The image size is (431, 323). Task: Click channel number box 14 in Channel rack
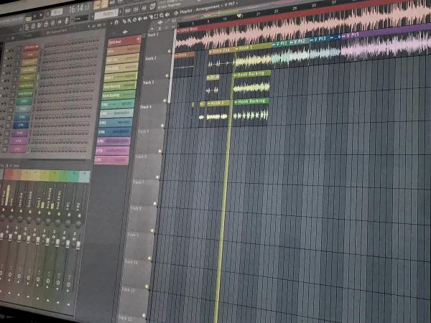(4, 149)
